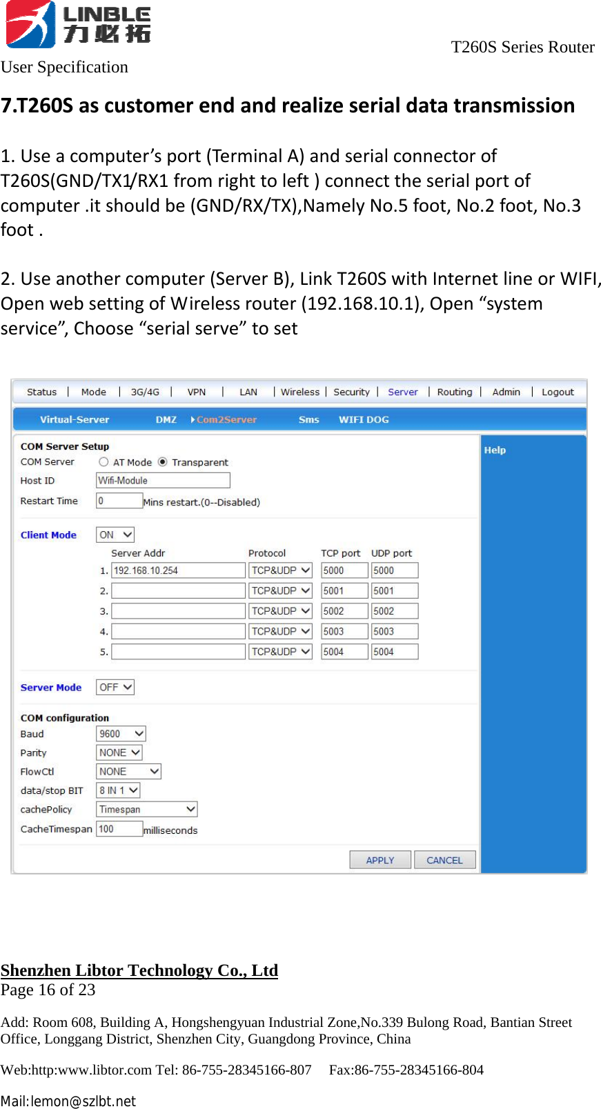
Task: Click the TCP port 5000 field
Action: click(344, 570)
